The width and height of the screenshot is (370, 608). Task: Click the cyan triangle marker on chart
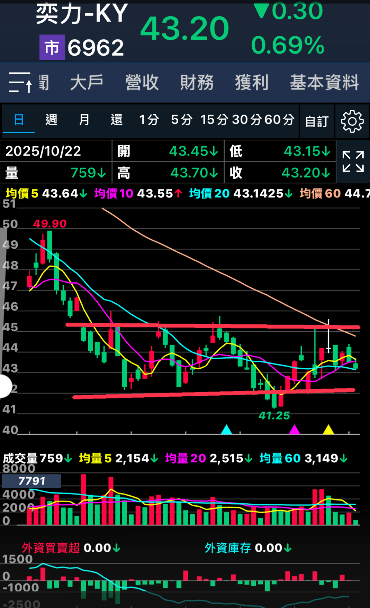coord(226,429)
